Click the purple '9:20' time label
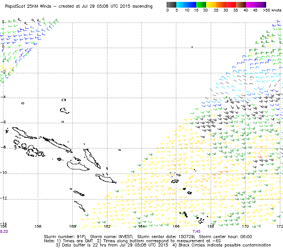Screen dimensions: 283x248 [4, 232]
